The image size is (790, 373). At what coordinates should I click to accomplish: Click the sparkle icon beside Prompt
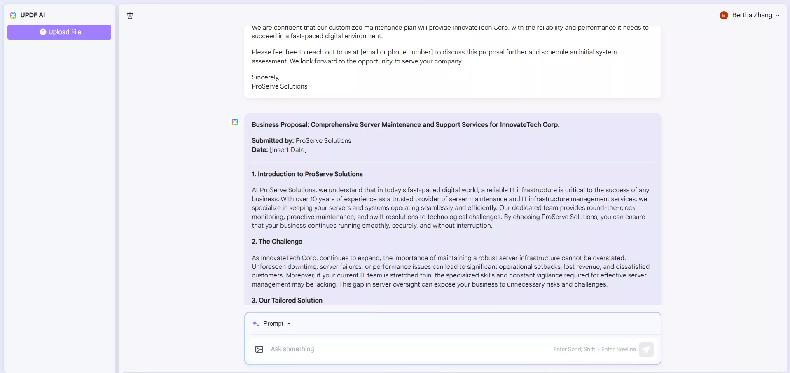[x=256, y=324]
